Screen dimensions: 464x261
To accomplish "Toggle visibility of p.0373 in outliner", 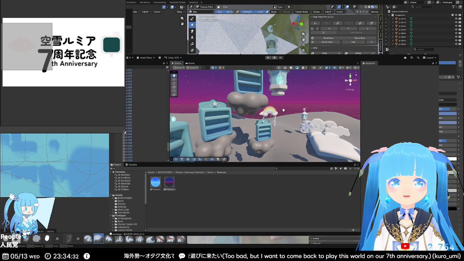I will pyautogui.click(x=456, y=19).
